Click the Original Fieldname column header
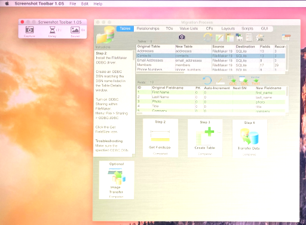 (x=173, y=88)
